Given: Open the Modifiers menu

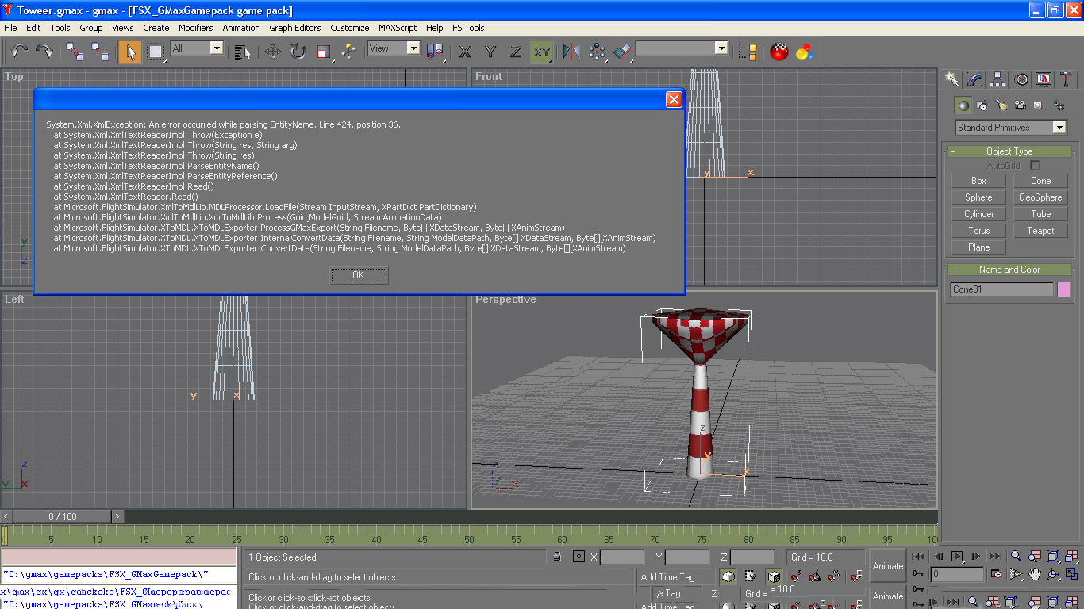Looking at the screenshot, I should click(x=195, y=27).
